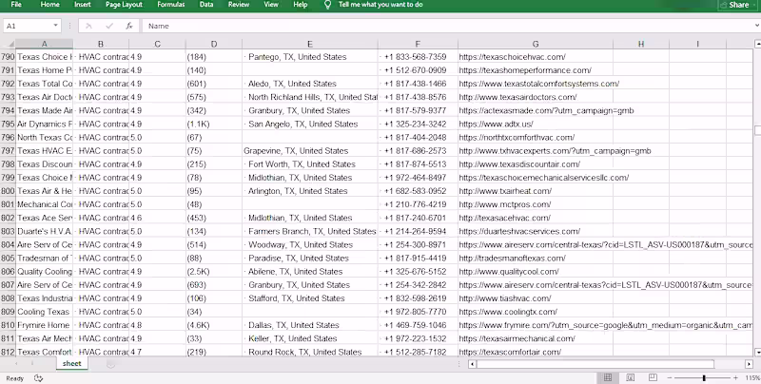The height and width of the screenshot is (384, 761).
Task: Open the Review ribbon tab
Action: pyautogui.click(x=239, y=5)
